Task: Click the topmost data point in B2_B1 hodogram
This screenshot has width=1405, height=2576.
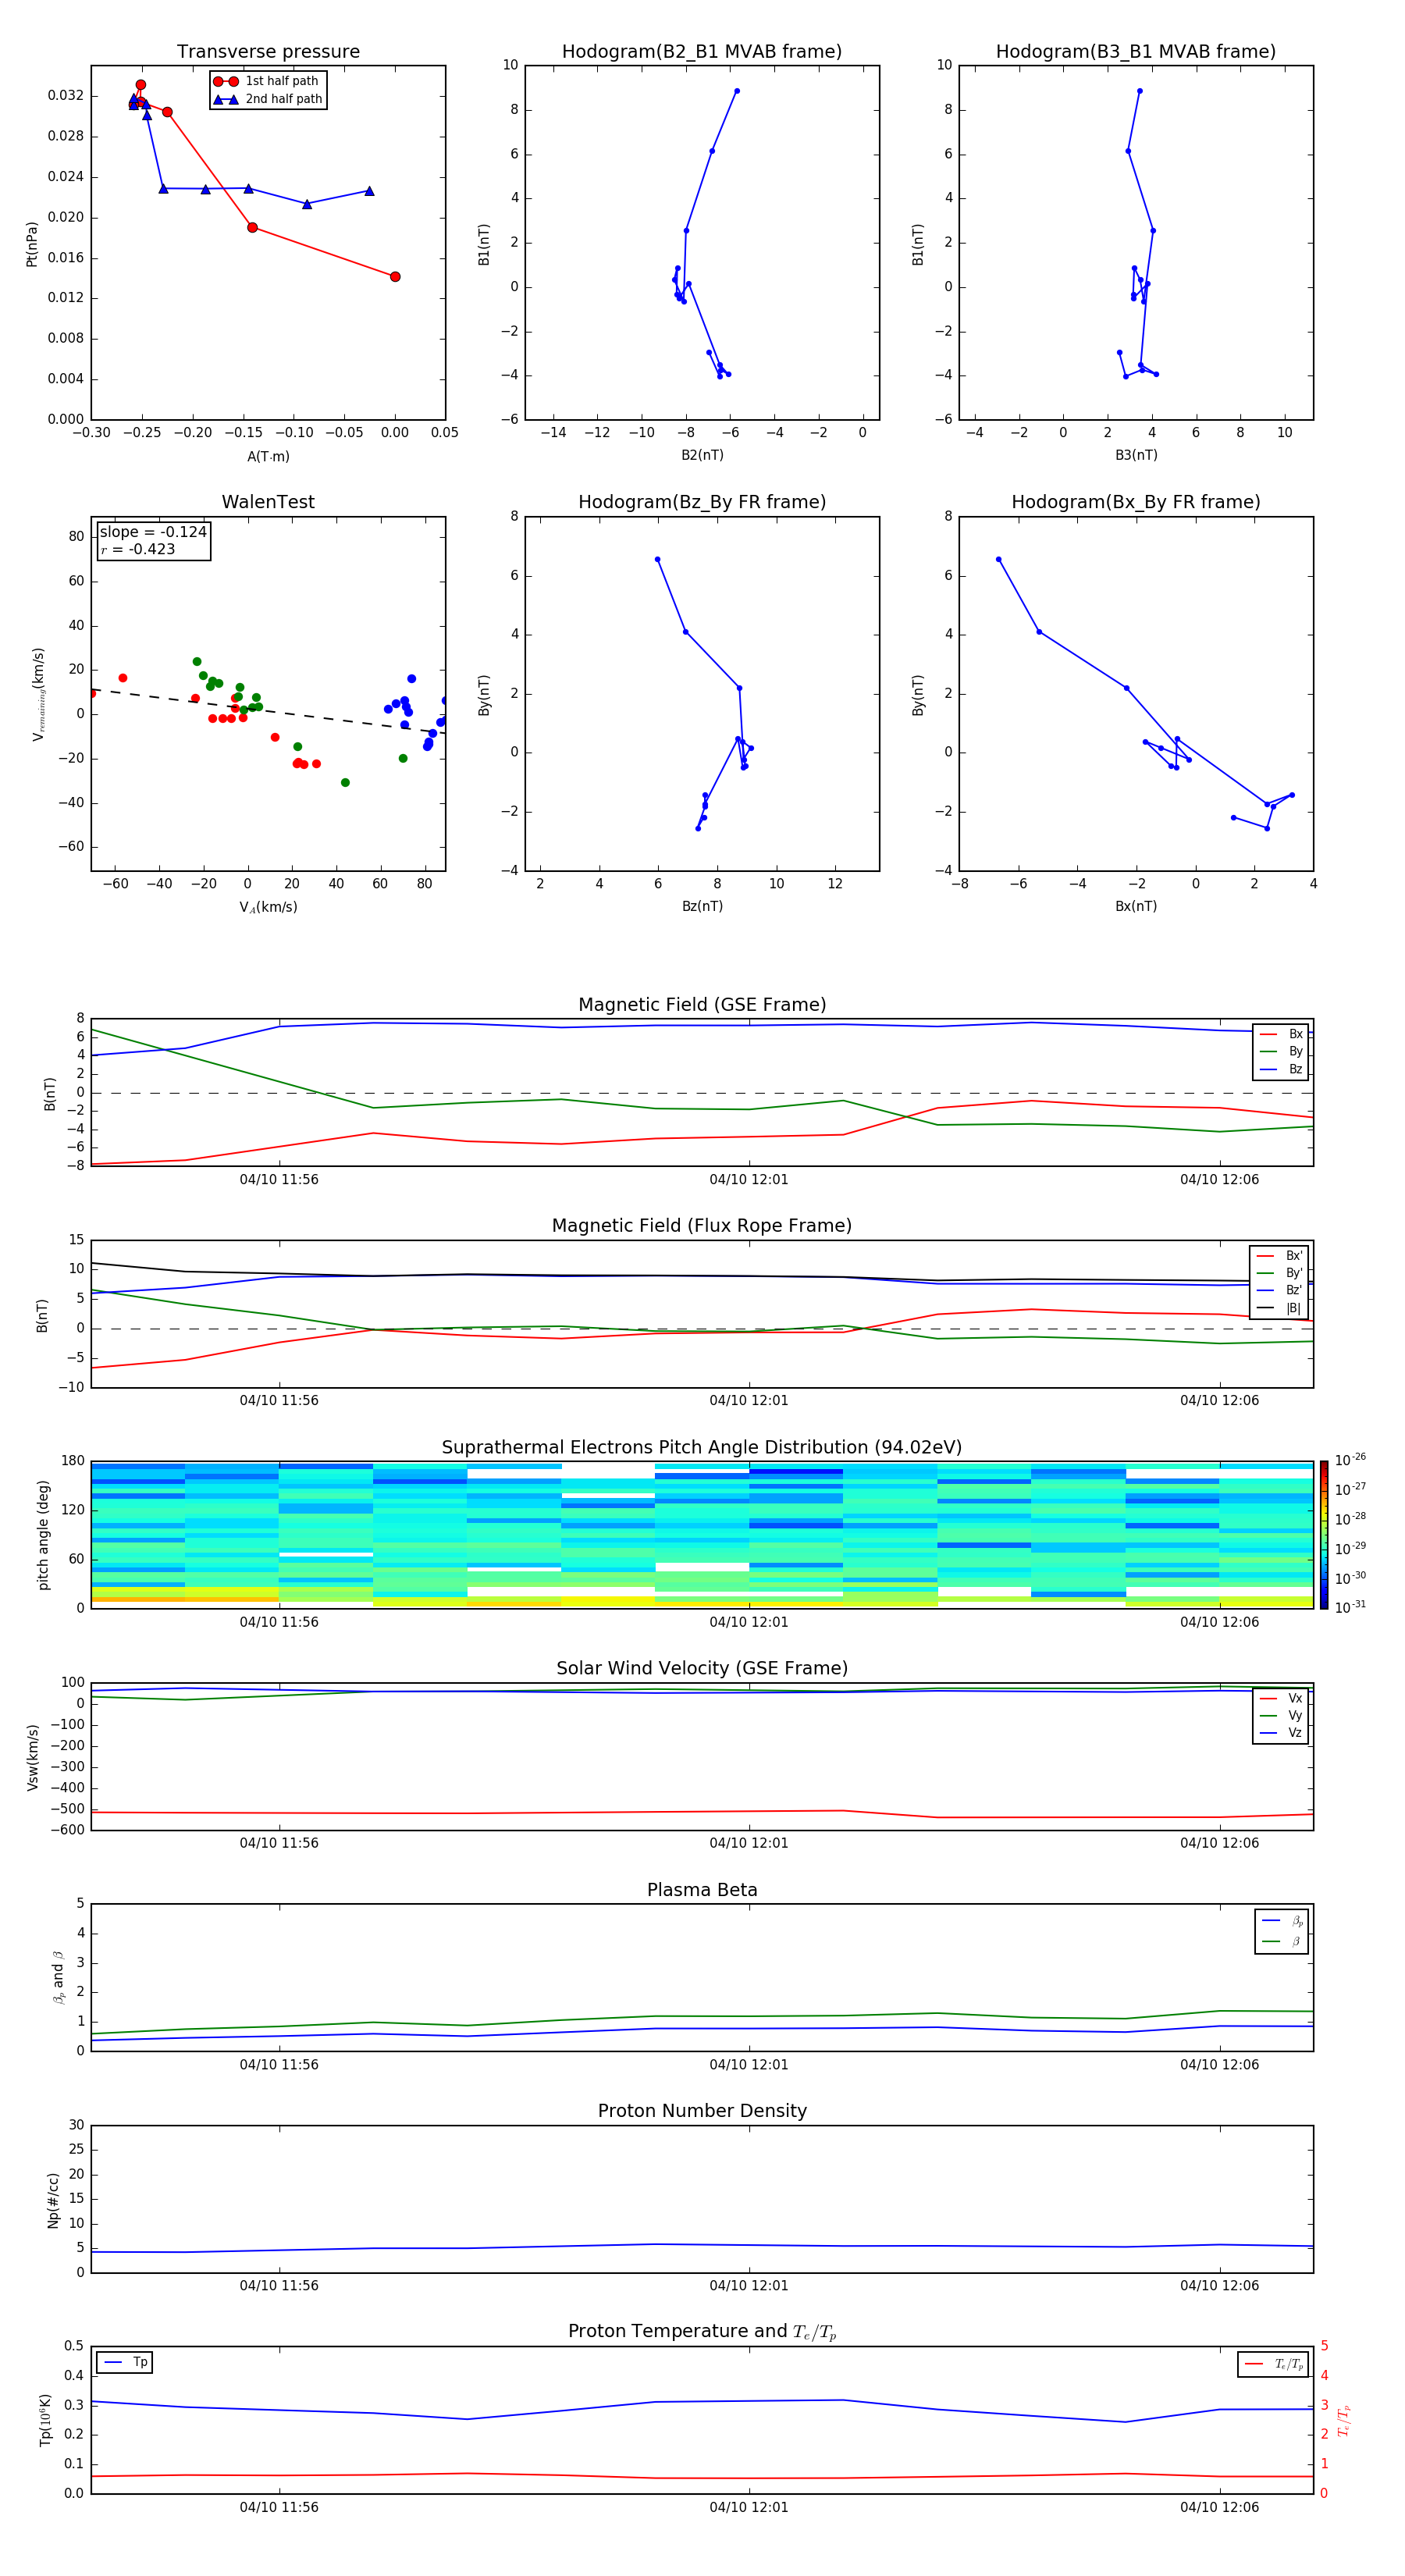Action: pyautogui.click(x=737, y=91)
